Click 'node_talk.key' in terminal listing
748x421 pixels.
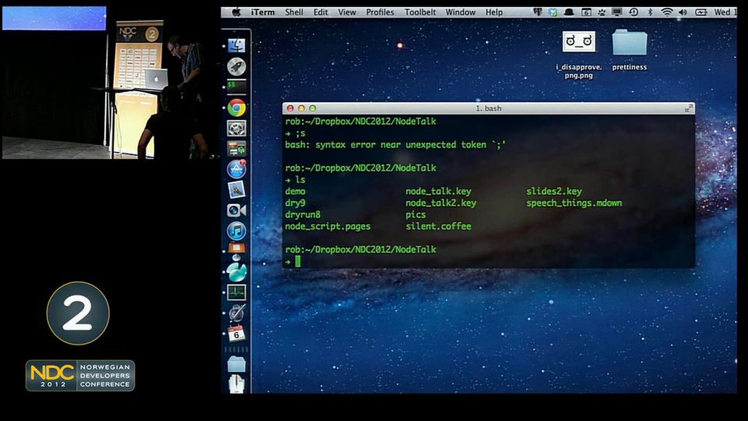click(438, 191)
